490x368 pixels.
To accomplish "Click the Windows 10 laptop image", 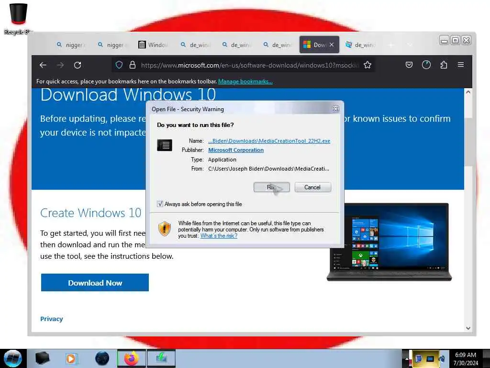I will pos(389,242).
